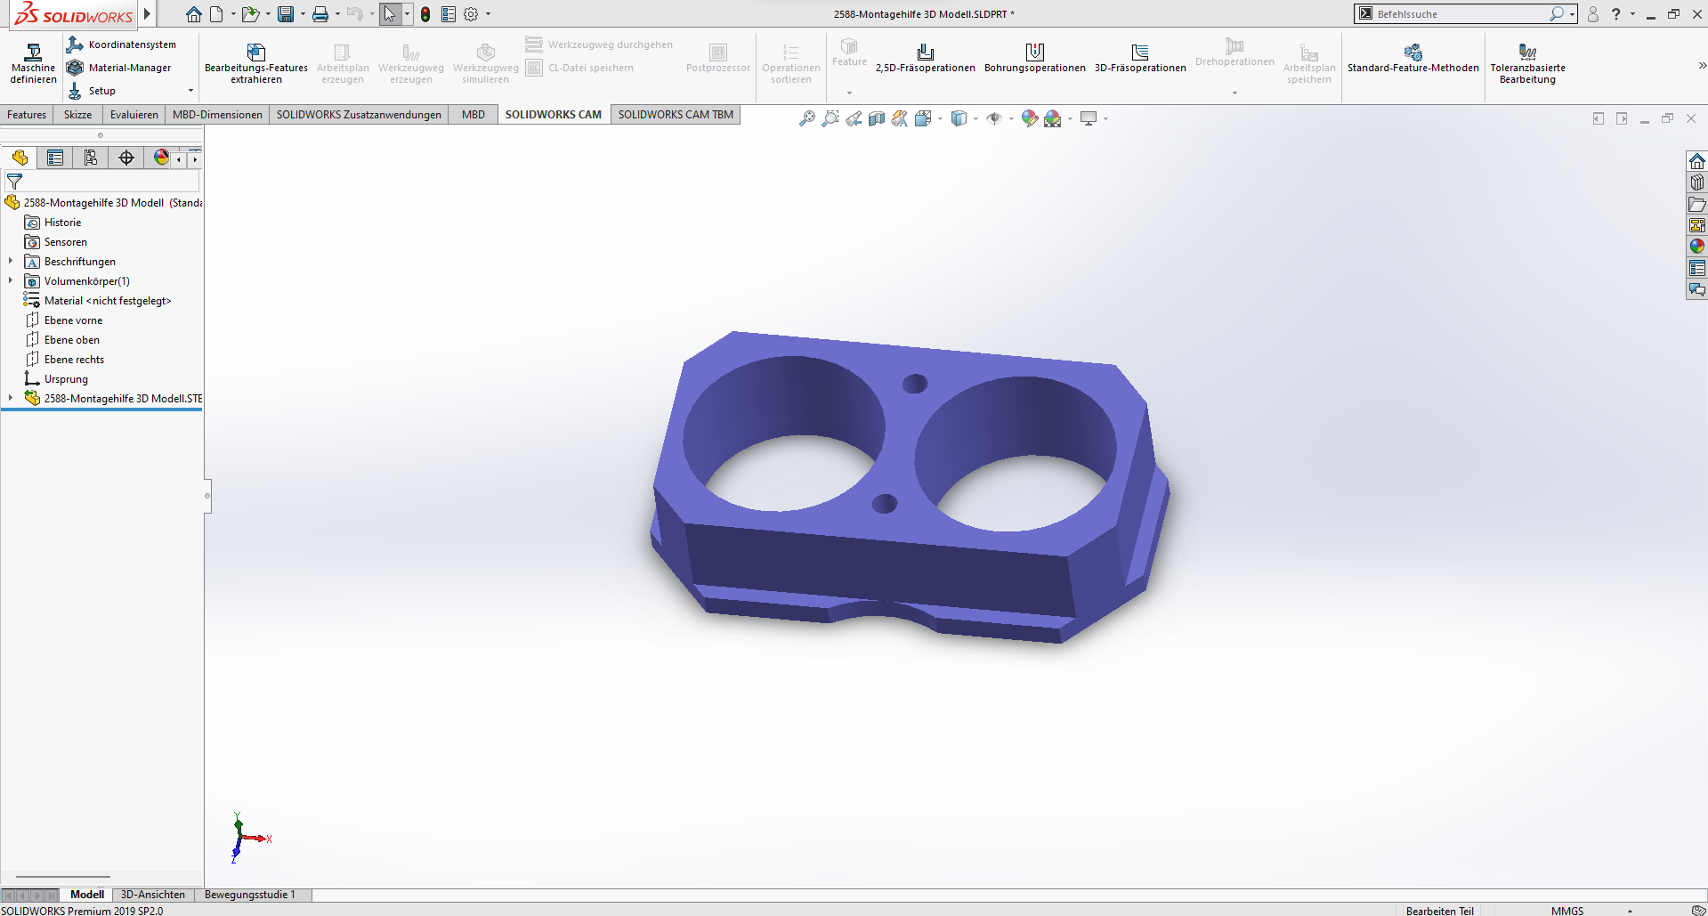1708x916 pixels.
Task: Select Ebene vorne plane
Action: coord(73,320)
